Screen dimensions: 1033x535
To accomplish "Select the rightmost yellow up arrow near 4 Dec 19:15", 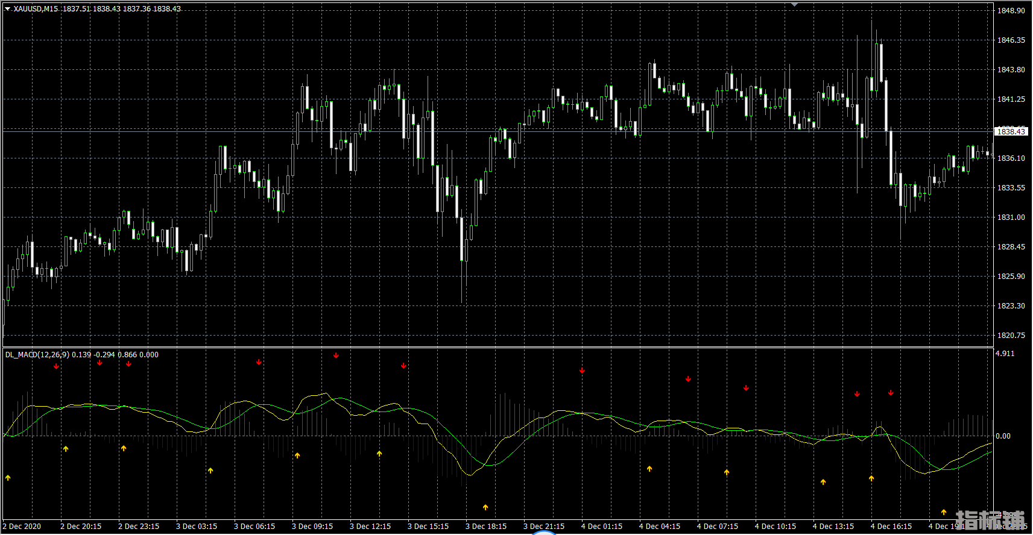I will (x=944, y=512).
